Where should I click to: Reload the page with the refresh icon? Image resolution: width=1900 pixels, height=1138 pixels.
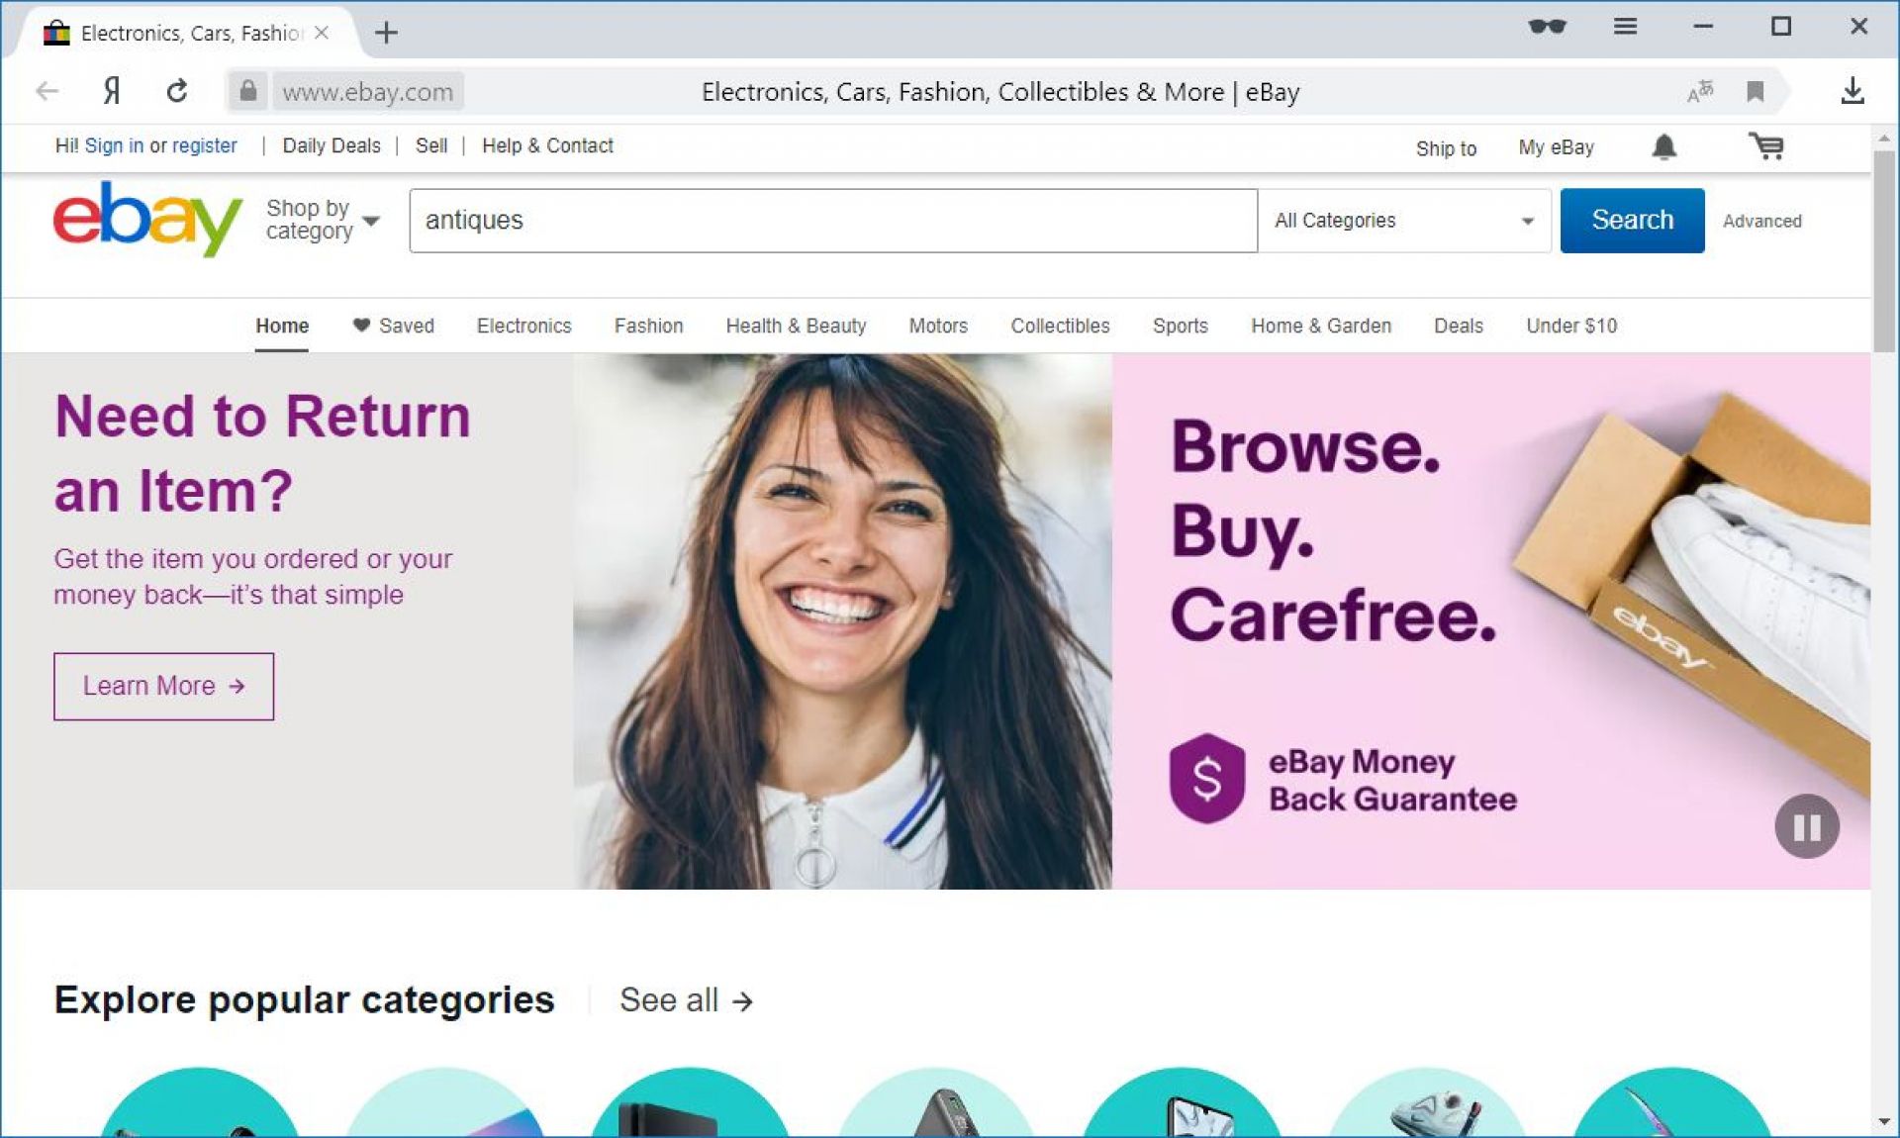177,91
